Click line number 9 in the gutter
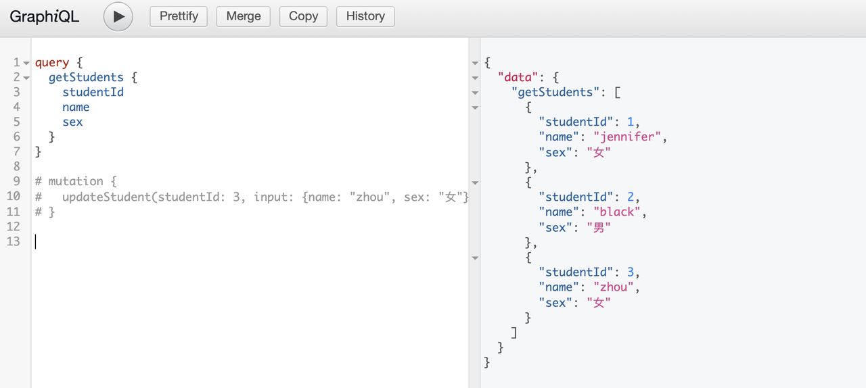 pyautogui.click(x=16, y=181)
